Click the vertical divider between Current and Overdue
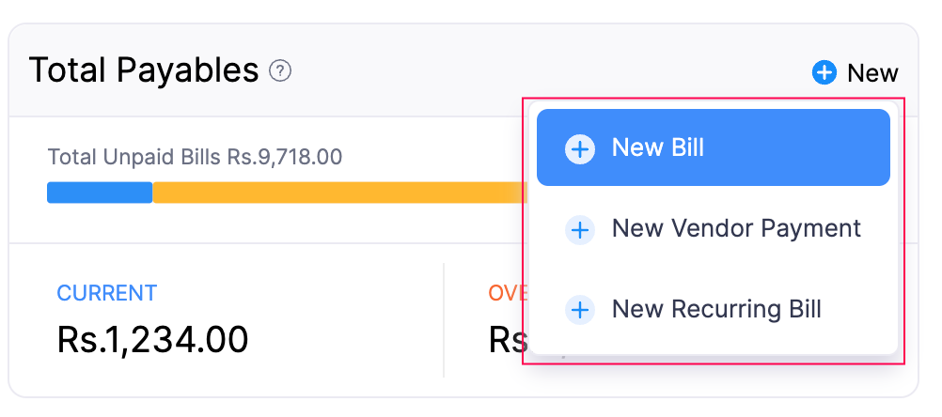This screenshot has height=417, width=942. point(444,319)
